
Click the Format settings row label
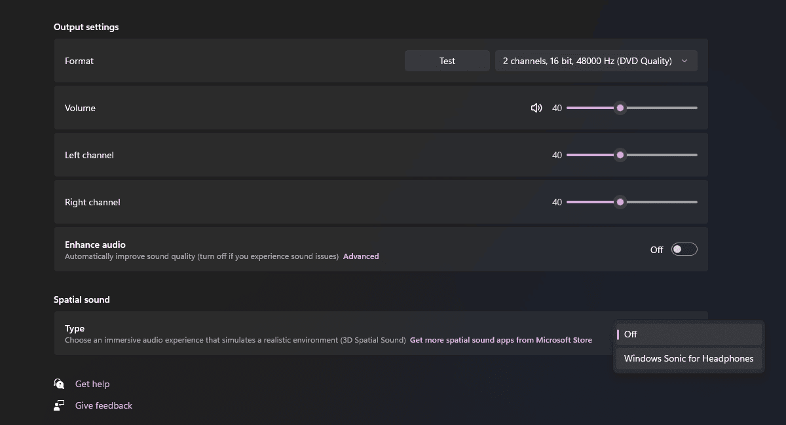click(x=79, y=61)
